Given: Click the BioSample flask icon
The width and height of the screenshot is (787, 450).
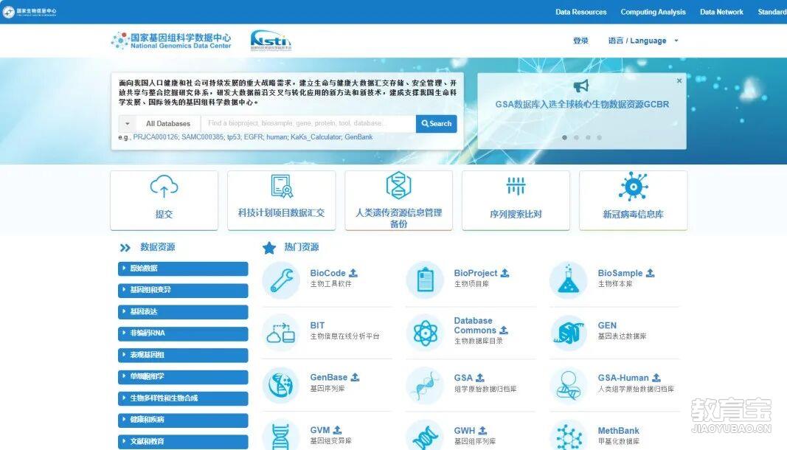Looking at the screenshot, I should (568, 278).
